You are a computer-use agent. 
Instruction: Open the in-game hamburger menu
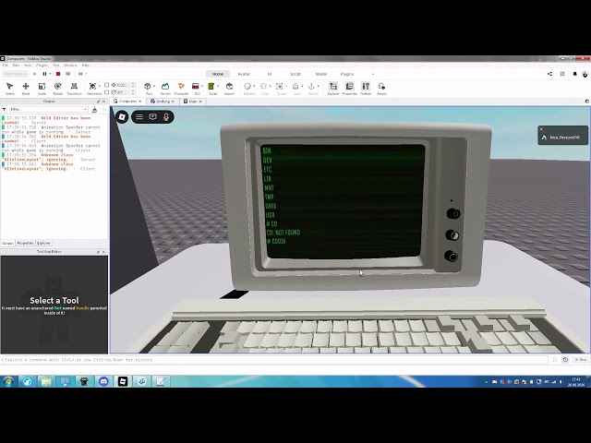click(x=139, y=117)
